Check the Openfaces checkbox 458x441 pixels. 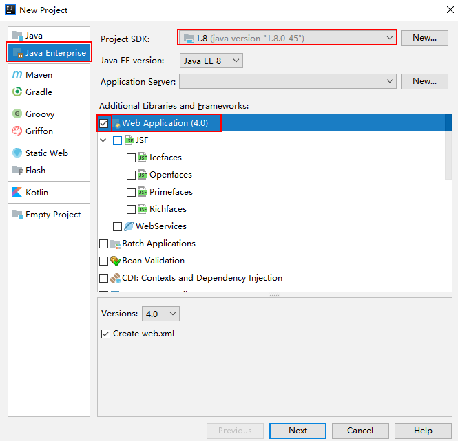[131, 175]
